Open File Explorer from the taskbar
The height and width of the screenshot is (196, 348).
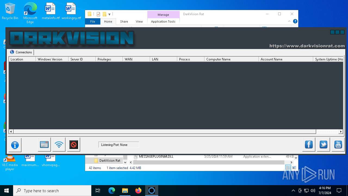125,191
